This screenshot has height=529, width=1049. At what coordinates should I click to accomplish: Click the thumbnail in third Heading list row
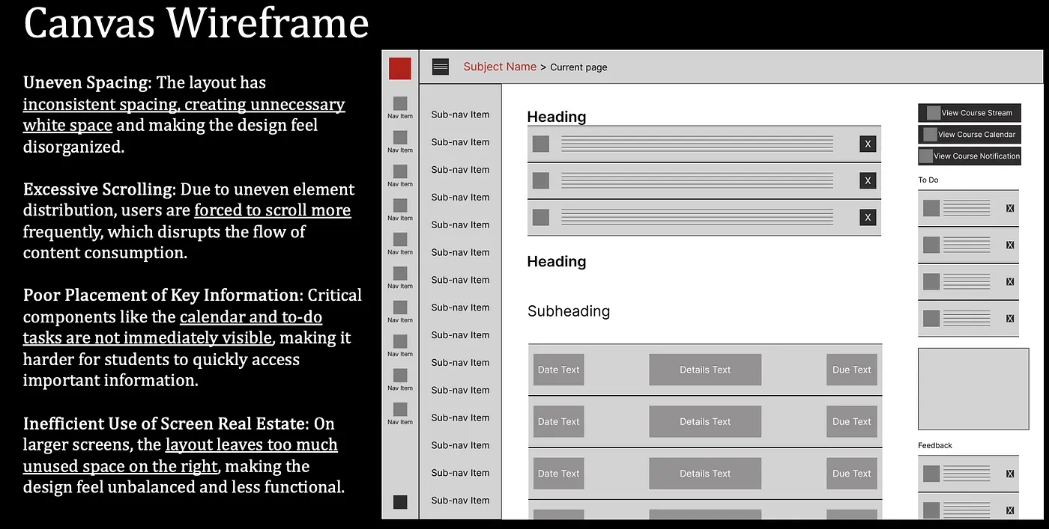coord(541,218)
